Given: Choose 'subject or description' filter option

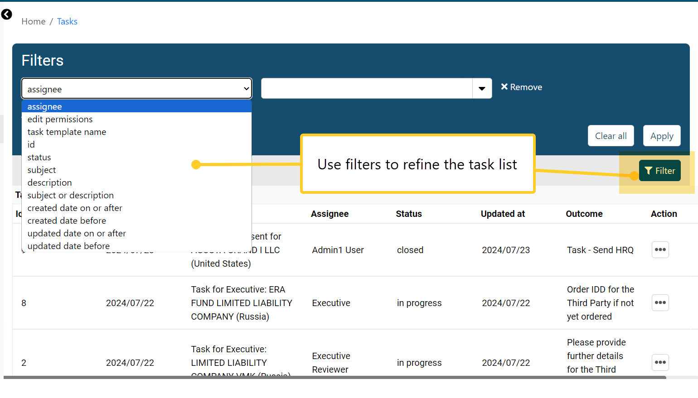Looking at the screenshot, I should [x=70, y=195].
